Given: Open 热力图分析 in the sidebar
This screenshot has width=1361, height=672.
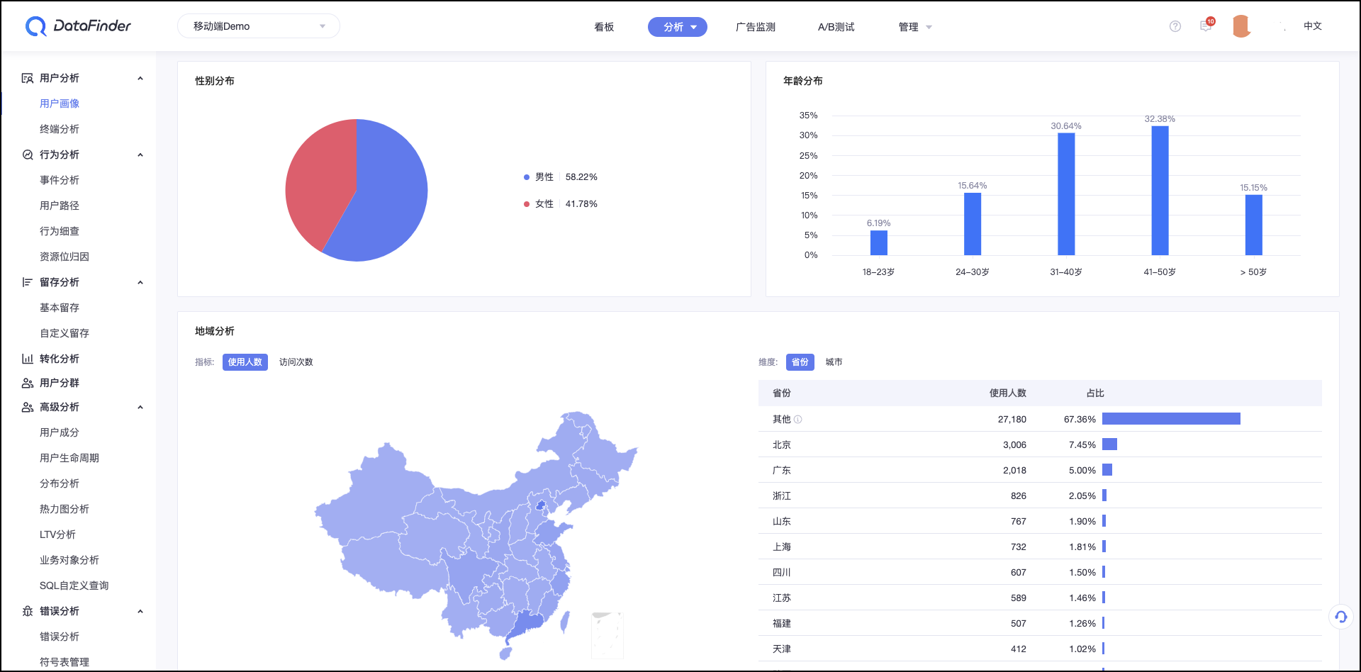Looking at the screenshot, I should coord(65,509).
